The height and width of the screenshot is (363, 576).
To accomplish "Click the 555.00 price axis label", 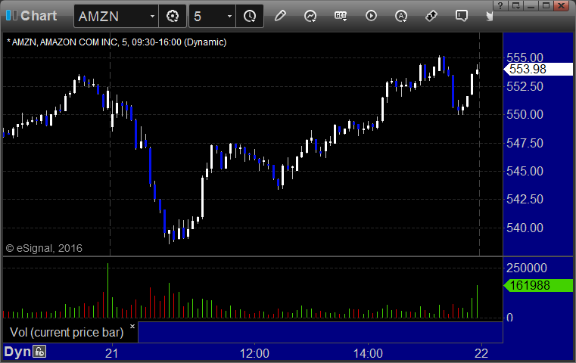I will [525, 57].
